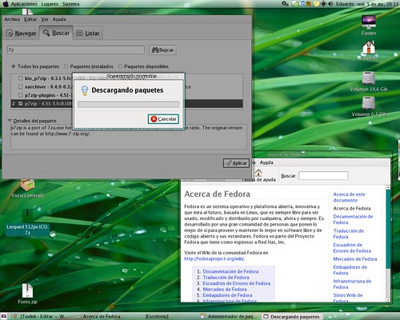Open numbered list link Escuadrón de Errores
Screen dimensions: 400x320
click(237, 283)
